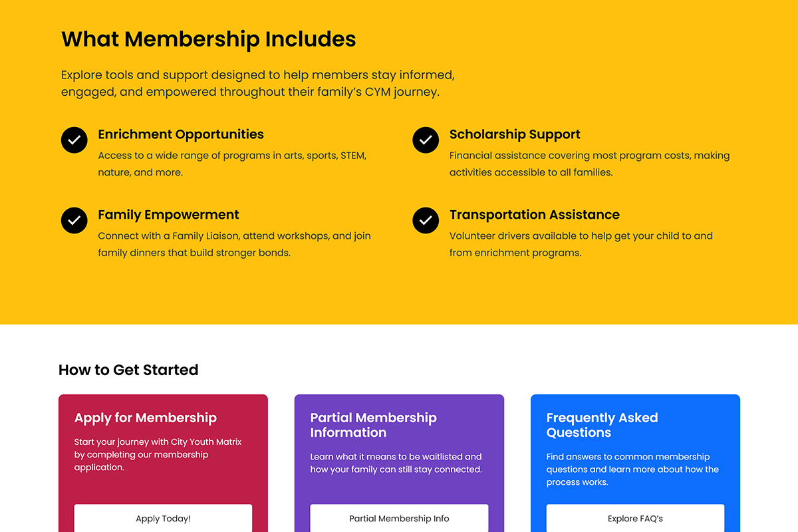Image resolution: width=798 pixels, height=532 pixels.
Task: Click the red Apply for Membership card description
Action: (158, 454)
